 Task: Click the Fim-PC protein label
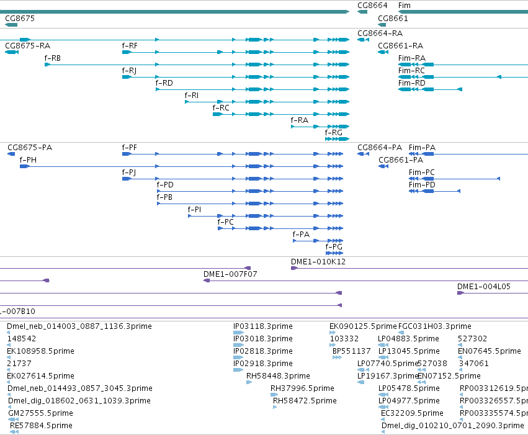(x=421, y=173)
